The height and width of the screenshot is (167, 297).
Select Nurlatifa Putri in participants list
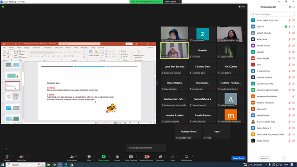[x=272, y=116]
